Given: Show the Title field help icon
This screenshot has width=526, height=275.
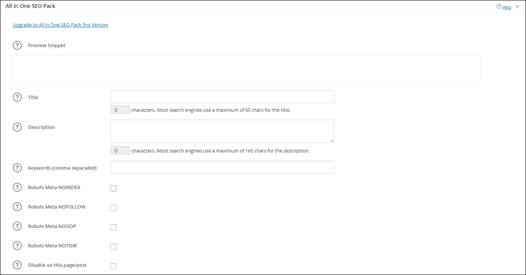Looking at the screenshot, I should pyautogui.click(x=17, y=97).
